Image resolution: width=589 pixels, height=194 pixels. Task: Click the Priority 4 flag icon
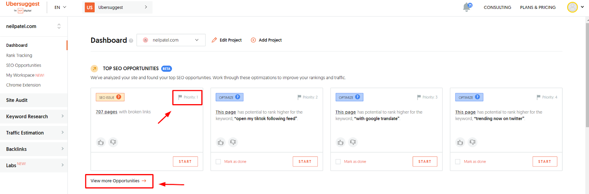[539, 97]
